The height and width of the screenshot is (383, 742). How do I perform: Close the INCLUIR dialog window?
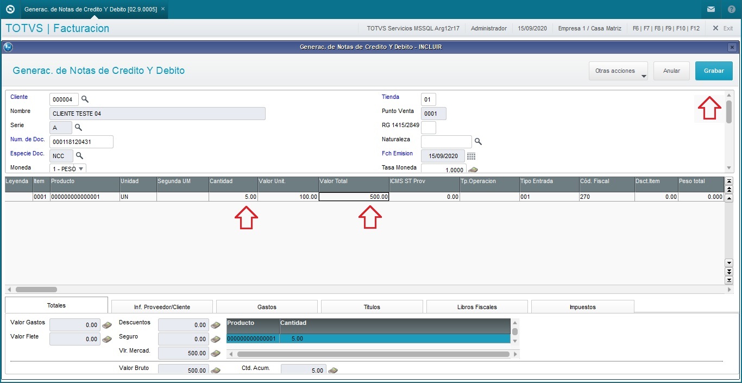(732, 47)
